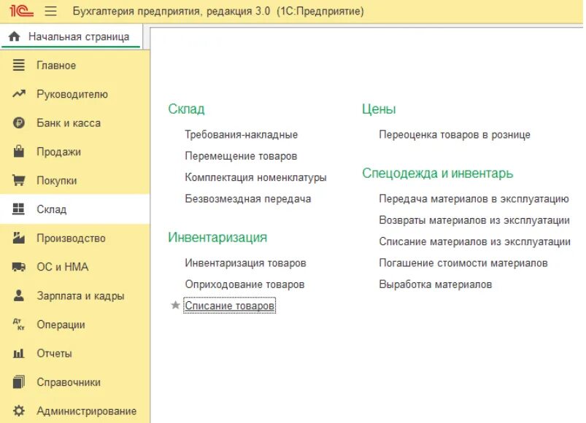The width and height of the screenshot is (586, 423).
Task: Open Инвентаризация товаров link
Action: click(x=245, y=263)
